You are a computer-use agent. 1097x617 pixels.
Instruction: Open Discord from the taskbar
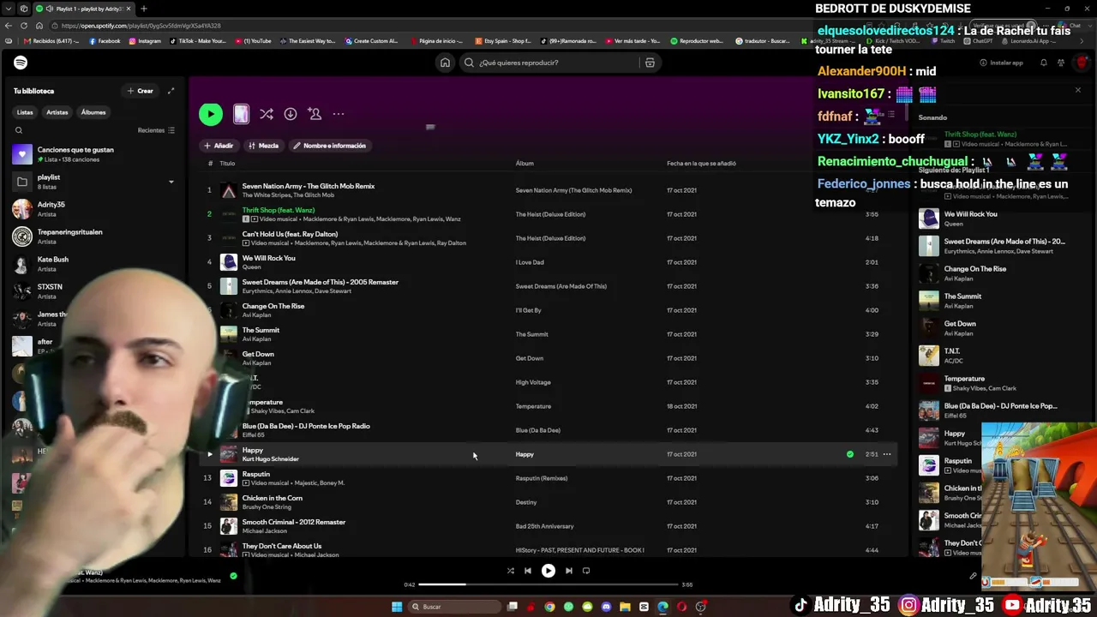click(x=607, y=607)
